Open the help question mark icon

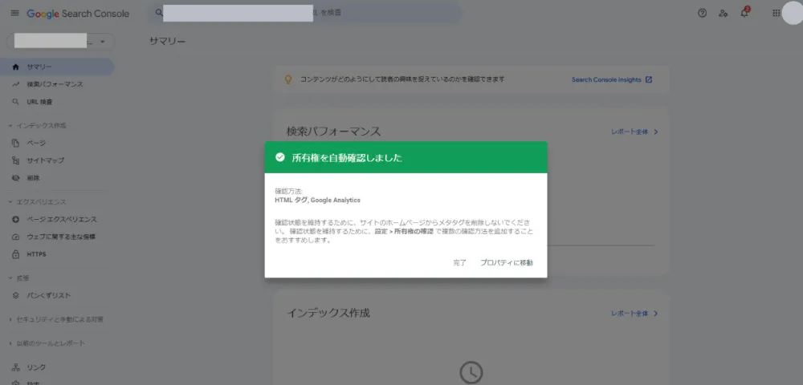(702, 14)
